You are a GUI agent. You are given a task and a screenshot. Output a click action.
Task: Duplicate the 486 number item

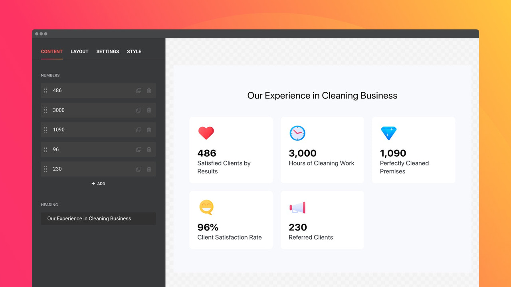click(x=139, y=90)
